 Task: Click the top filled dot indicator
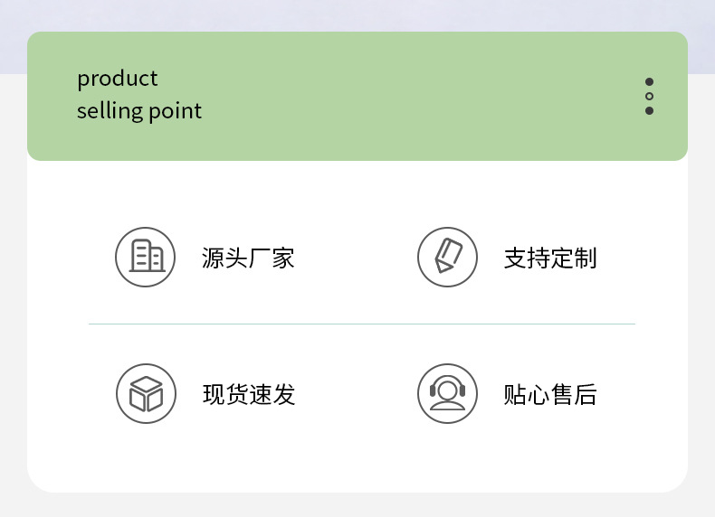pyautogui.click(x=649, y=81)
